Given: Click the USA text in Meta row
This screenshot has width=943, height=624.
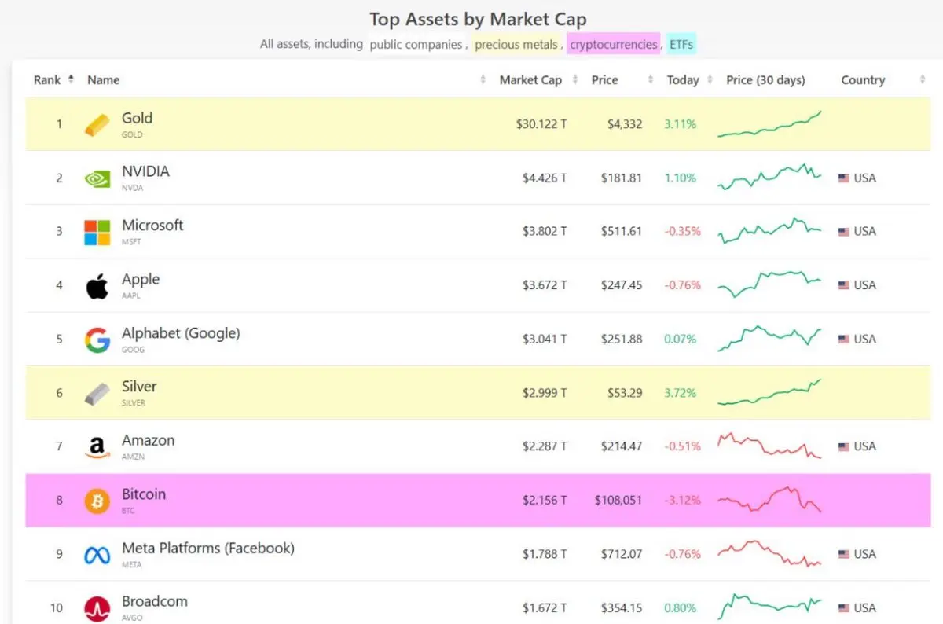Looking at the screenshot, I should (864, 554).
